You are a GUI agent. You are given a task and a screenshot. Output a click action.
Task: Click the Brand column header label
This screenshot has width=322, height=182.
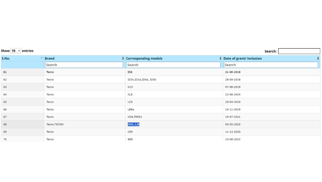50,58
